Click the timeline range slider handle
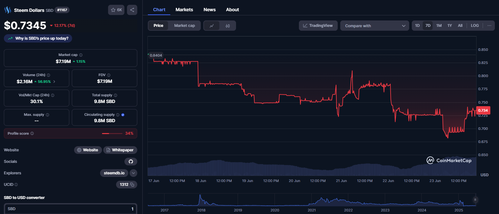 point(475,200)
